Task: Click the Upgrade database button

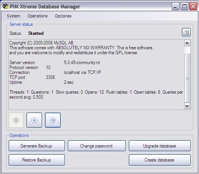Action: click(x=160, y=146)
